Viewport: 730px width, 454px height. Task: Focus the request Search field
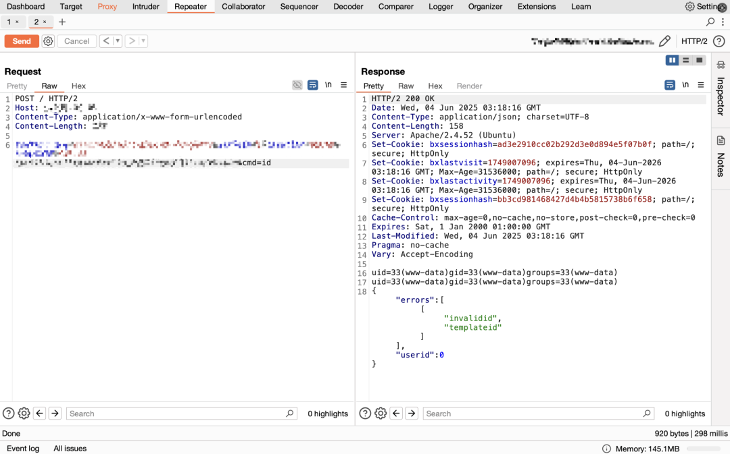pyautogui.click(x=182, y=413)
